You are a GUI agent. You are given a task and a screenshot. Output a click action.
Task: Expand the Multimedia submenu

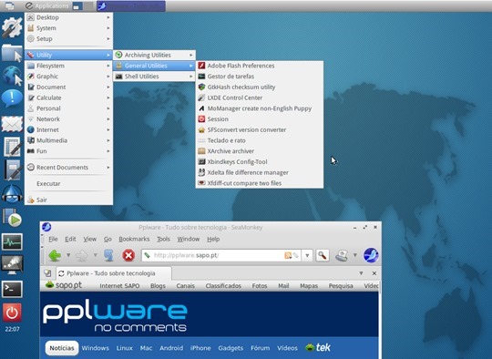68,140
